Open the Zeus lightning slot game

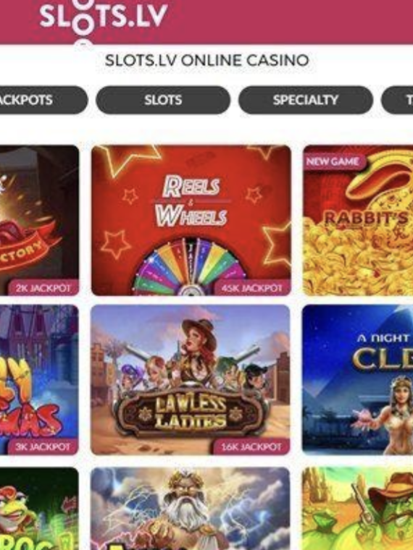[191, 509]
